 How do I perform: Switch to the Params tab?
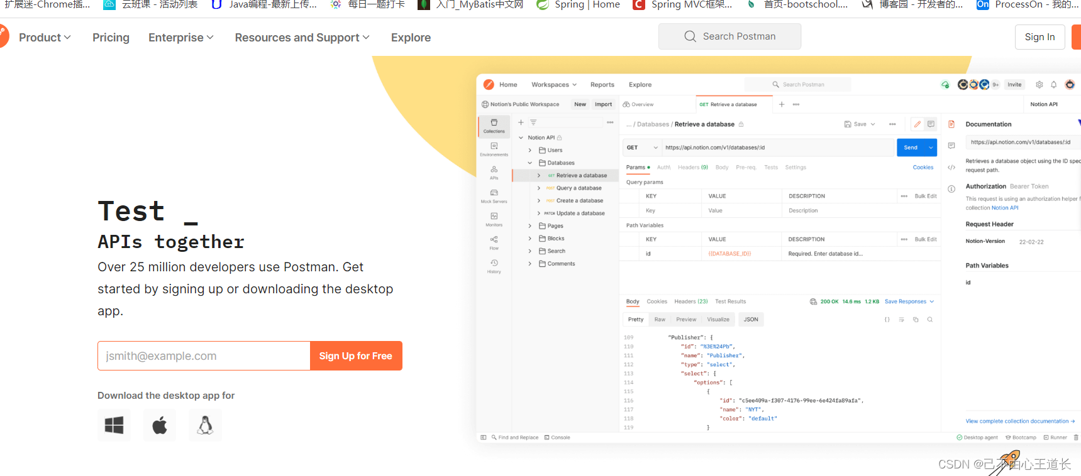[x=638, y=168]
